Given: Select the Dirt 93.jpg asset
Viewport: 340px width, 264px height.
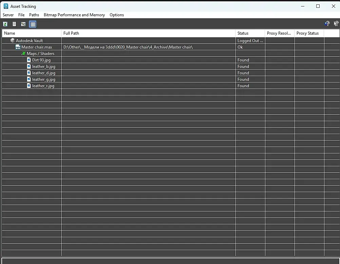Looking at the screenshot, I should (x=41, y=60).
